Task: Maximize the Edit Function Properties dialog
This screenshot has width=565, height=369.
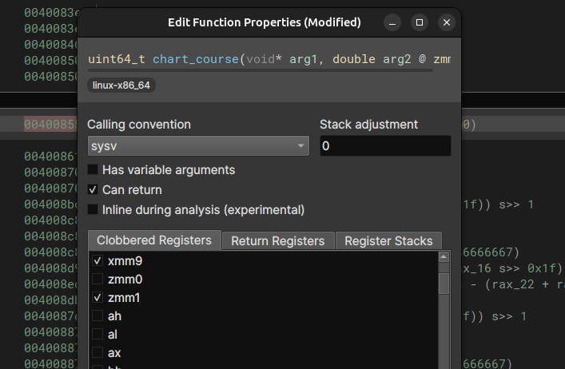Action: (420, 22)
